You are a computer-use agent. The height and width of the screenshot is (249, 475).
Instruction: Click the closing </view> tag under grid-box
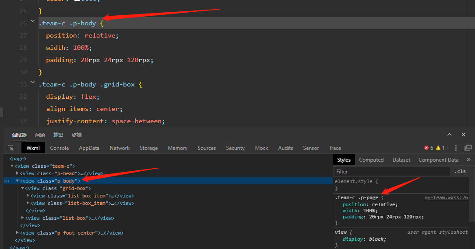coord(35,211)
